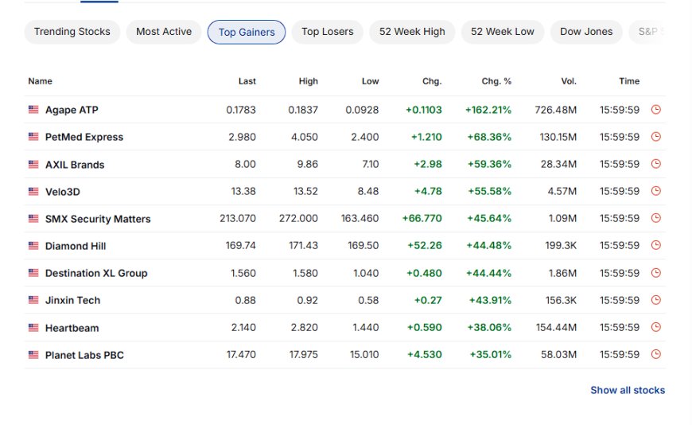The height and width of the screenshot is (425, 692).
Task: Click the +35.01% change value
Action: tap(490, 354)
